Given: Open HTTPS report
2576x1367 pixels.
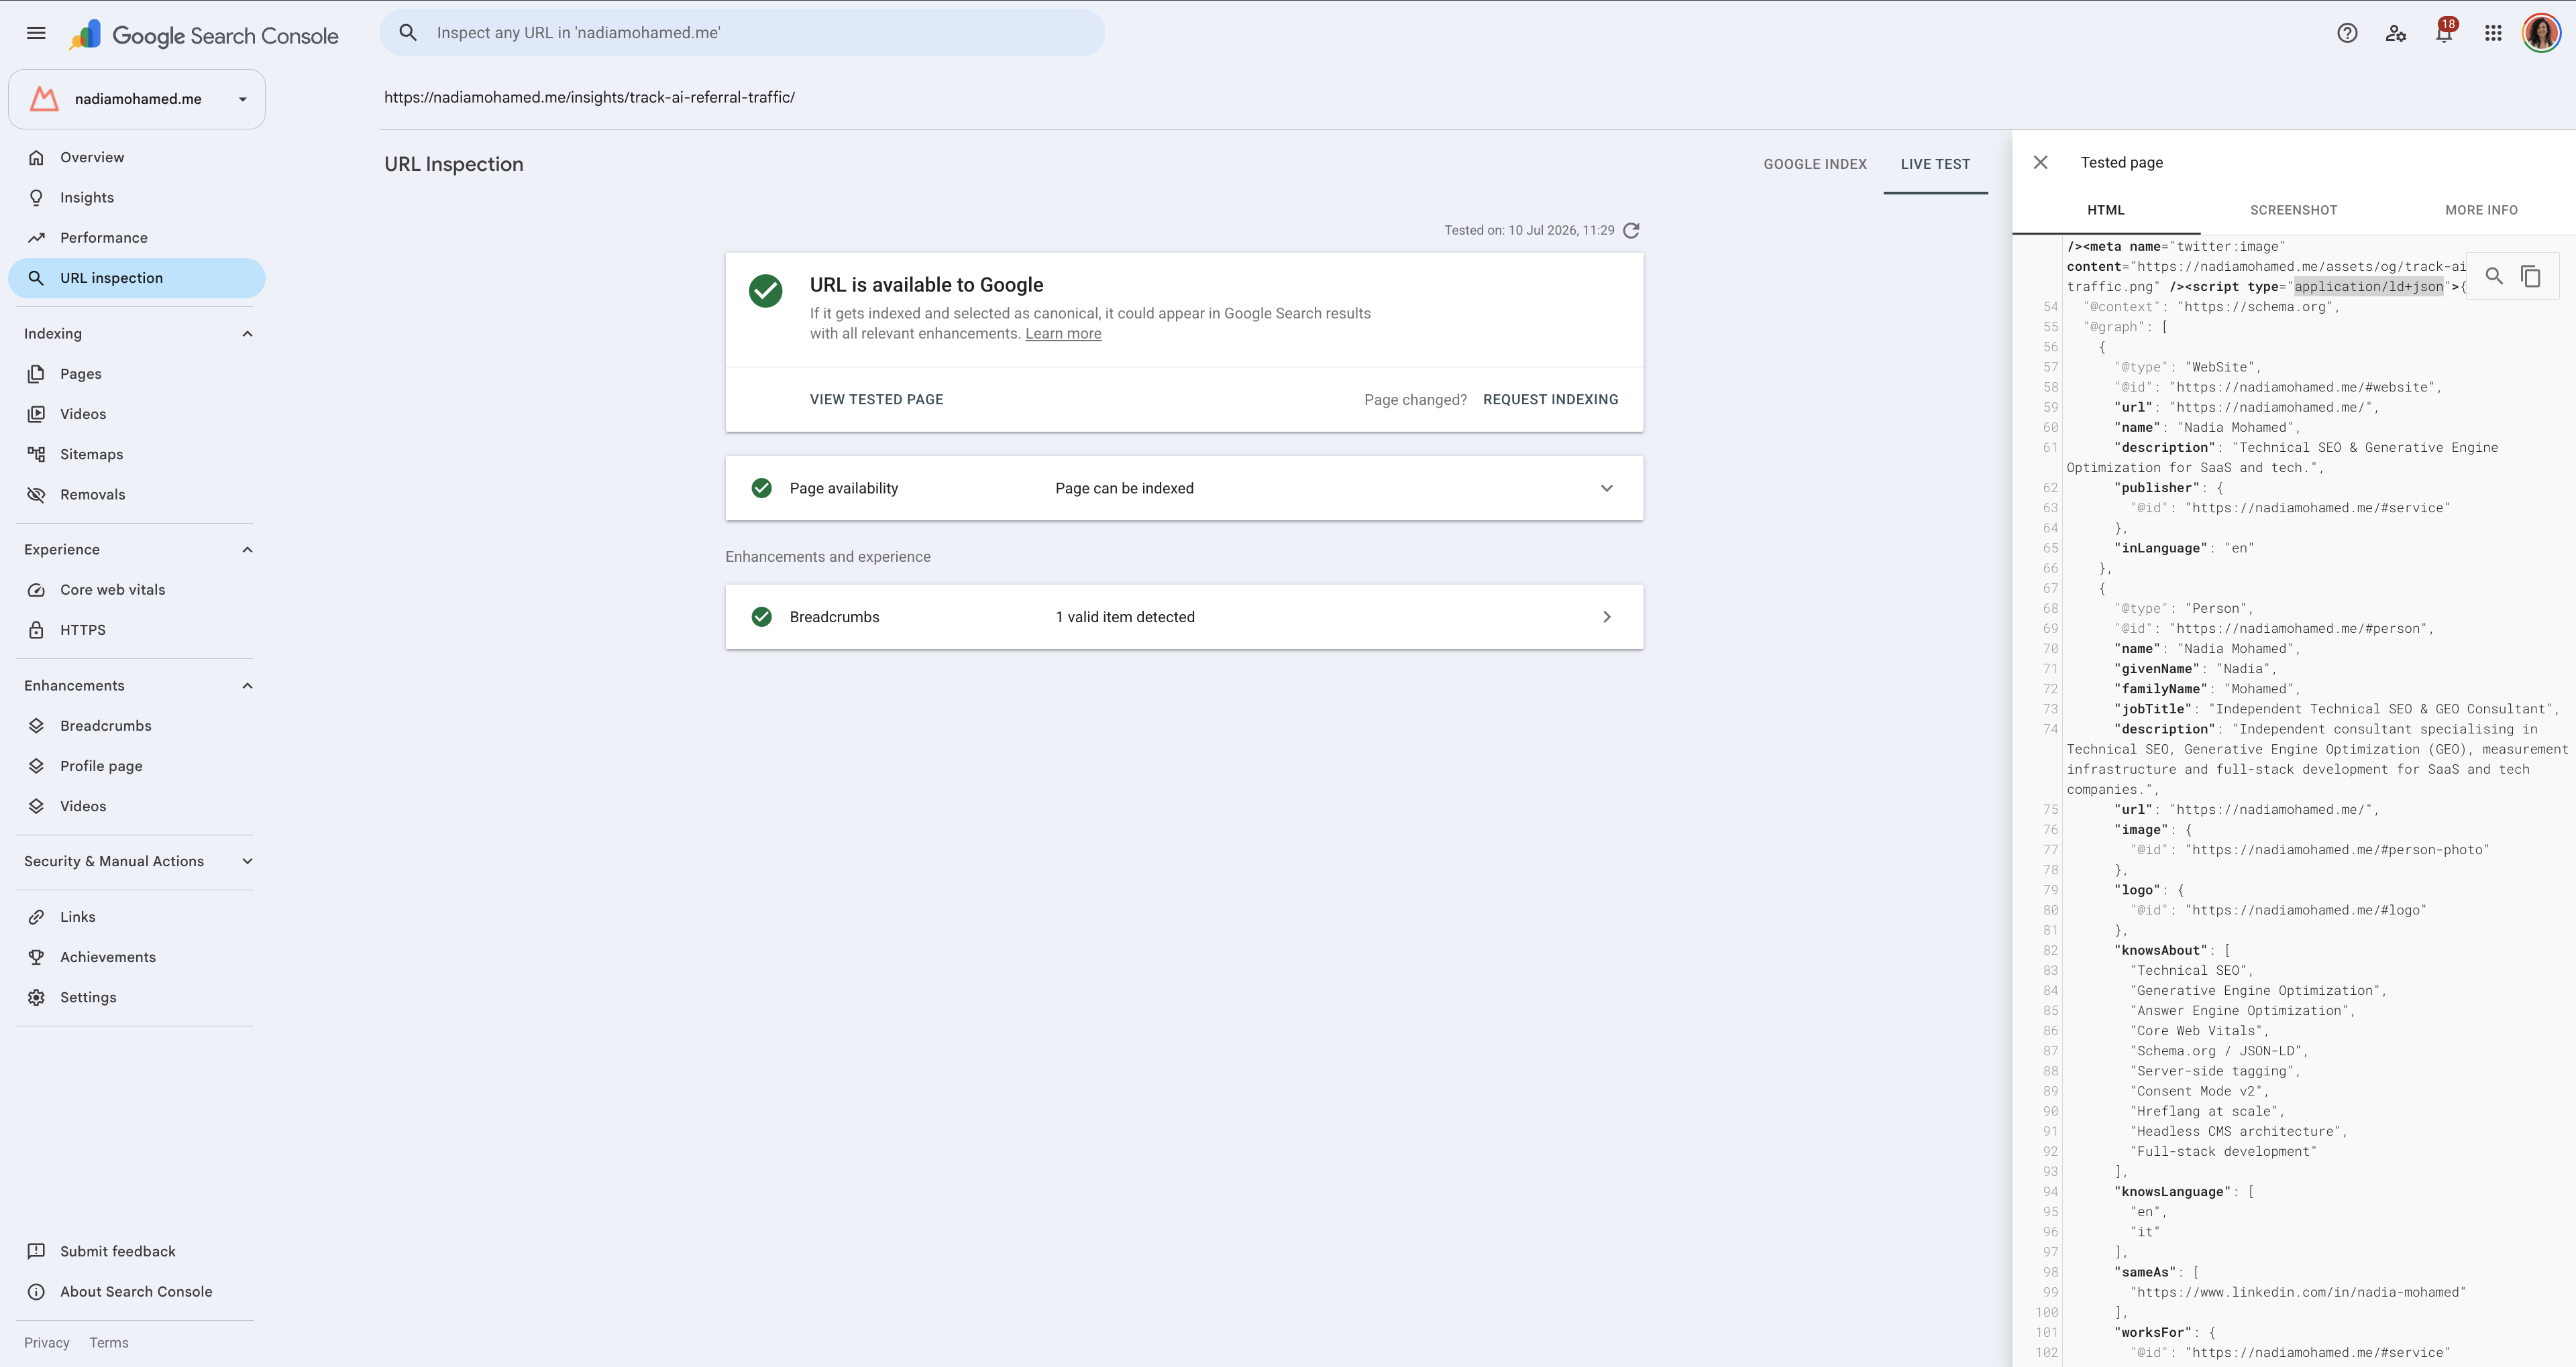Looking at the screenshot, I should tap(136, 630).
